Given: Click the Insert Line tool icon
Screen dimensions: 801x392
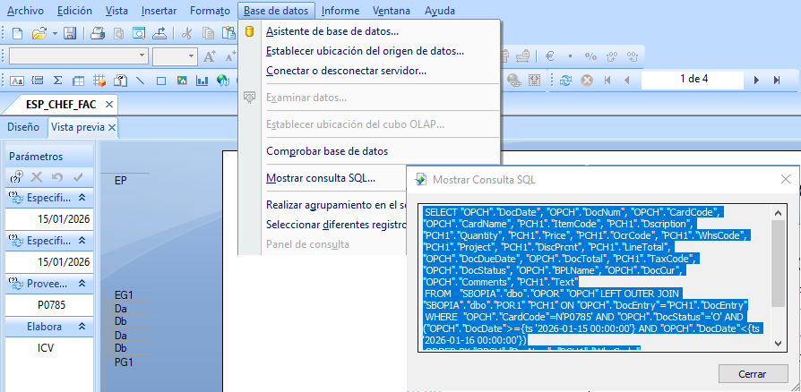Looking at the screenshot, I should (x=140, y=80).
